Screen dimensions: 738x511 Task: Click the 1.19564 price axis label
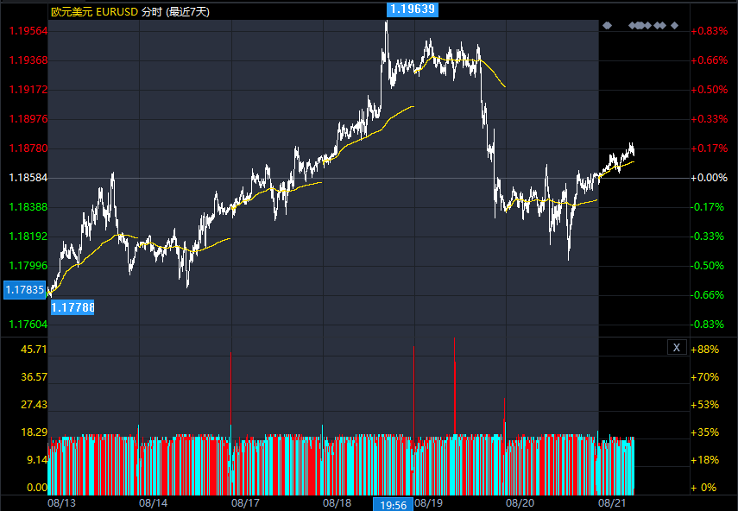coord(28,31)
